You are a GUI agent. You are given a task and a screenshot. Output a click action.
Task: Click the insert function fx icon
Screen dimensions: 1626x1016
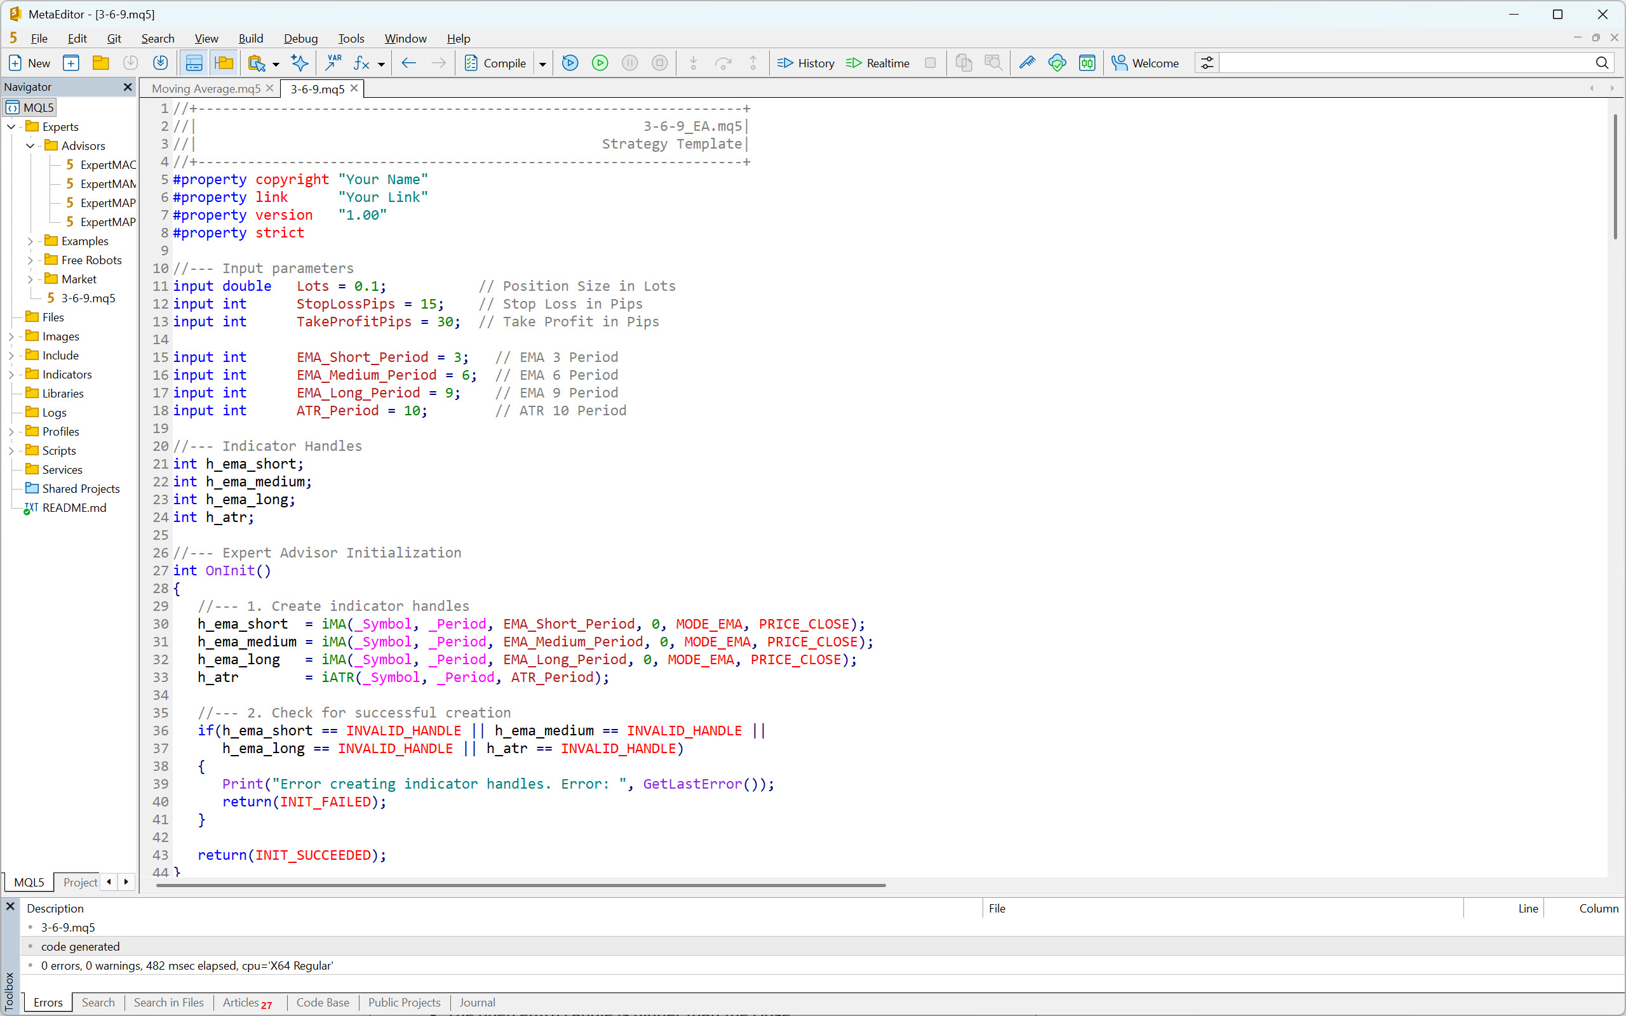(361, 63)
